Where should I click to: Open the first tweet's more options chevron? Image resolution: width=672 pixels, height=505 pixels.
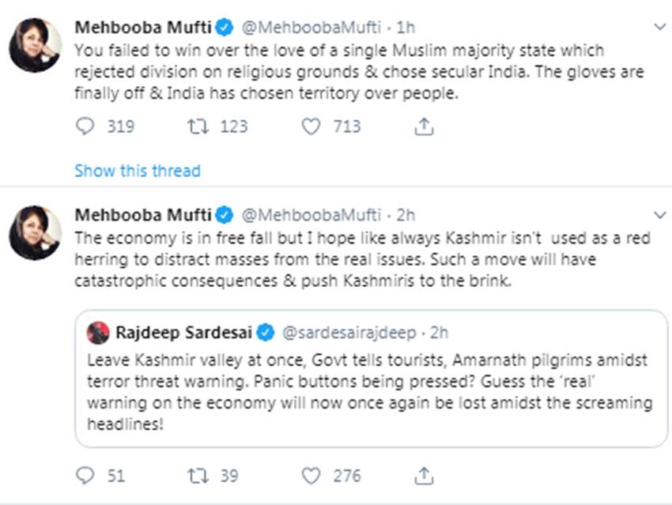(660, 28)
